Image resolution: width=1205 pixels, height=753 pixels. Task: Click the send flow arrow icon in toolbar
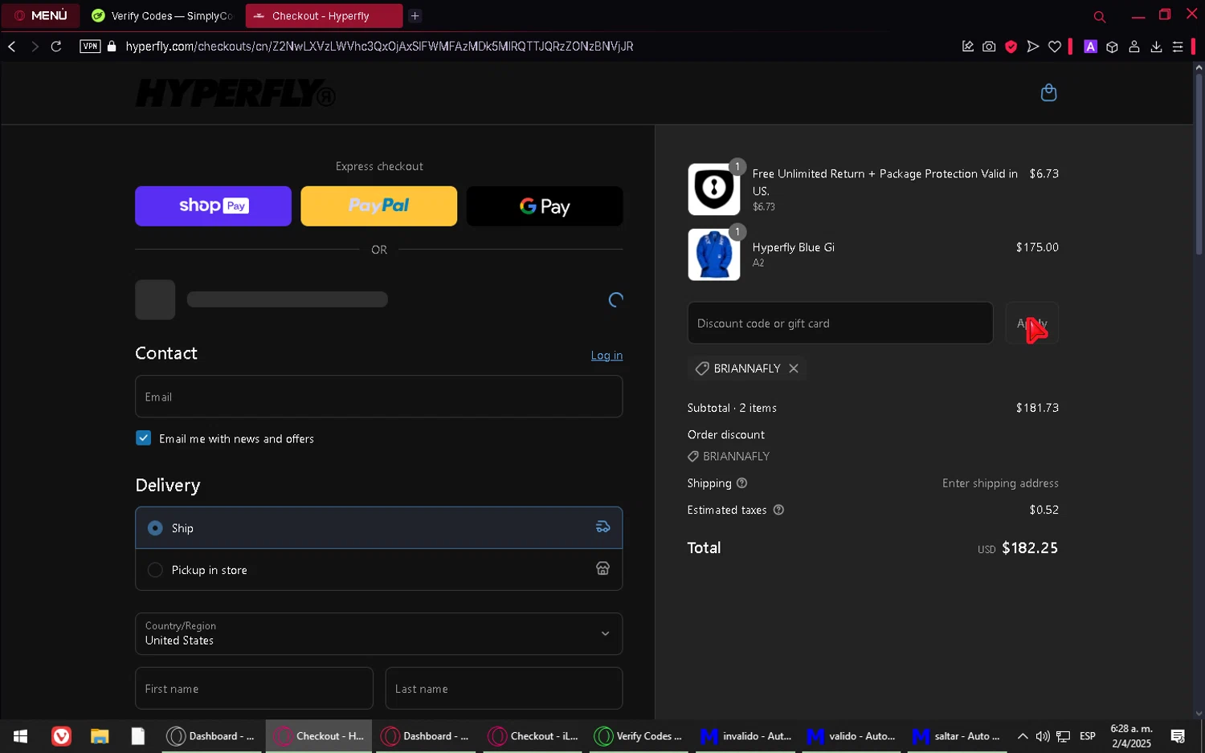tap(1033, 47)
